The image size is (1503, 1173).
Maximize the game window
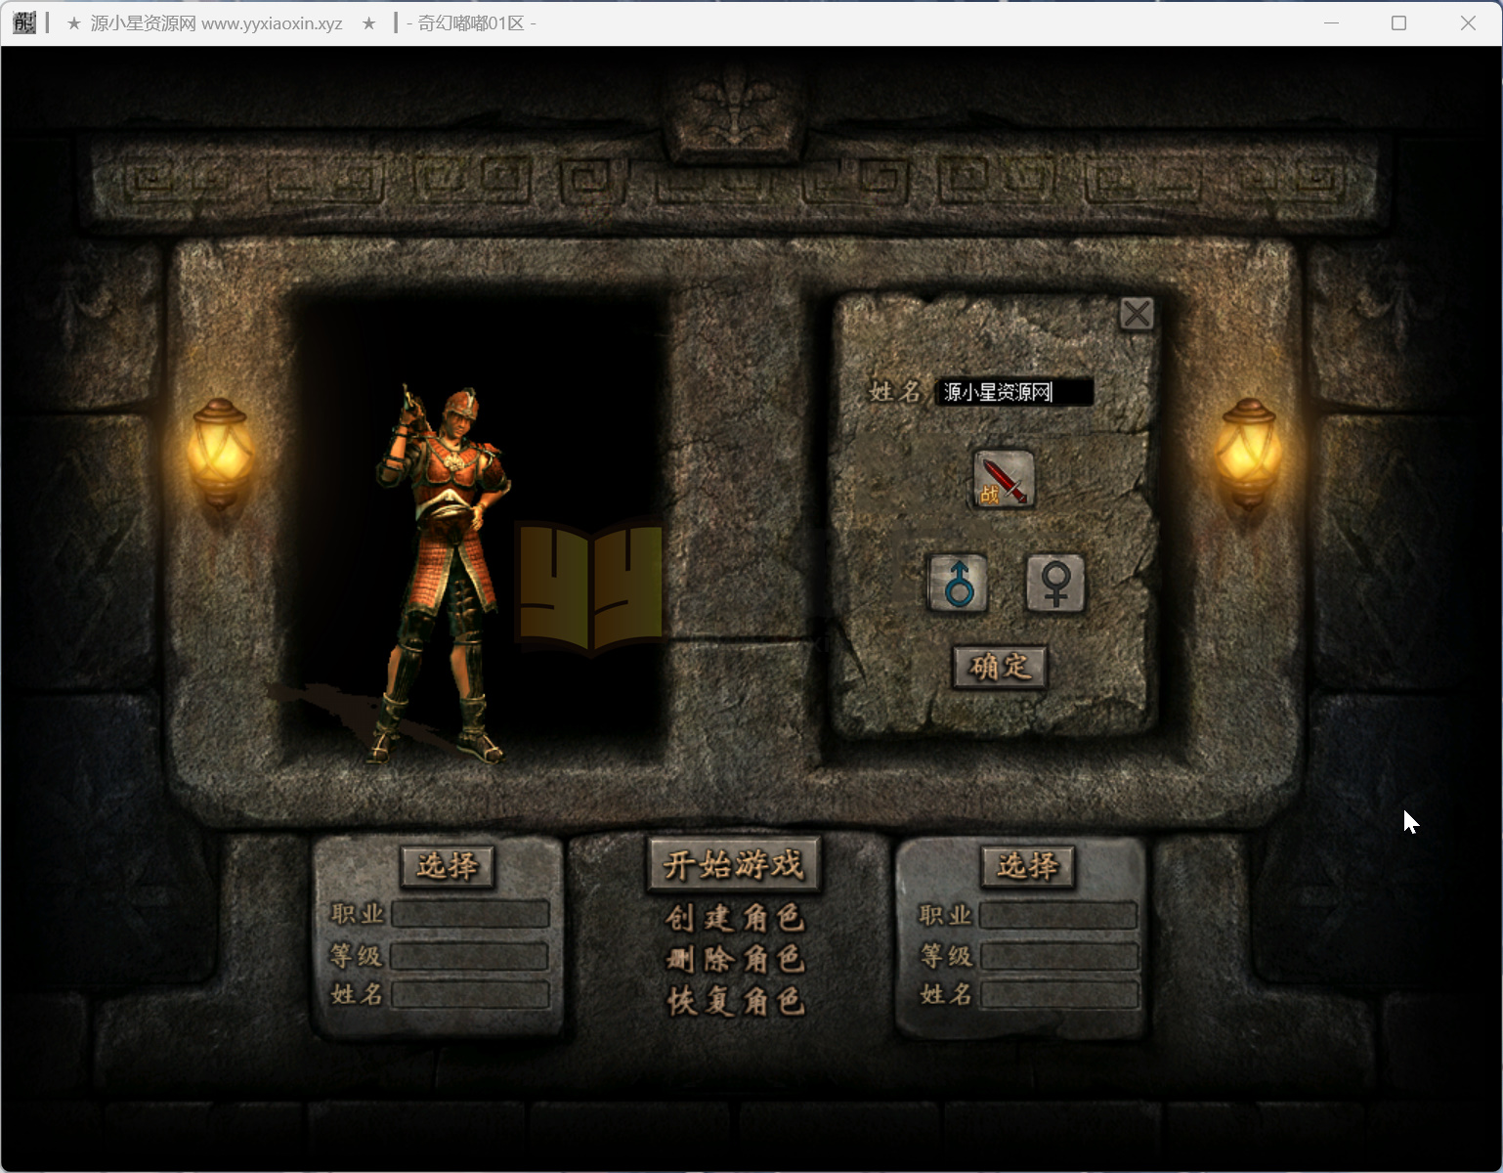pyautogui.click(x=1398, y=22)
